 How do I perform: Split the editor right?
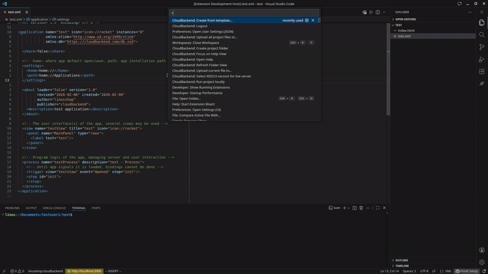point(378,12)
